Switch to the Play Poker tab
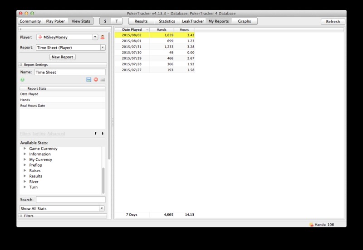The image size is (363, 250). click(55, 21)
